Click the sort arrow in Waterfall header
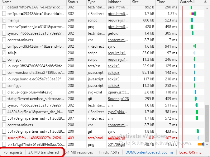The height and width of the screenshot is (157, 210). pyautogui.click(x=205, y=2)
